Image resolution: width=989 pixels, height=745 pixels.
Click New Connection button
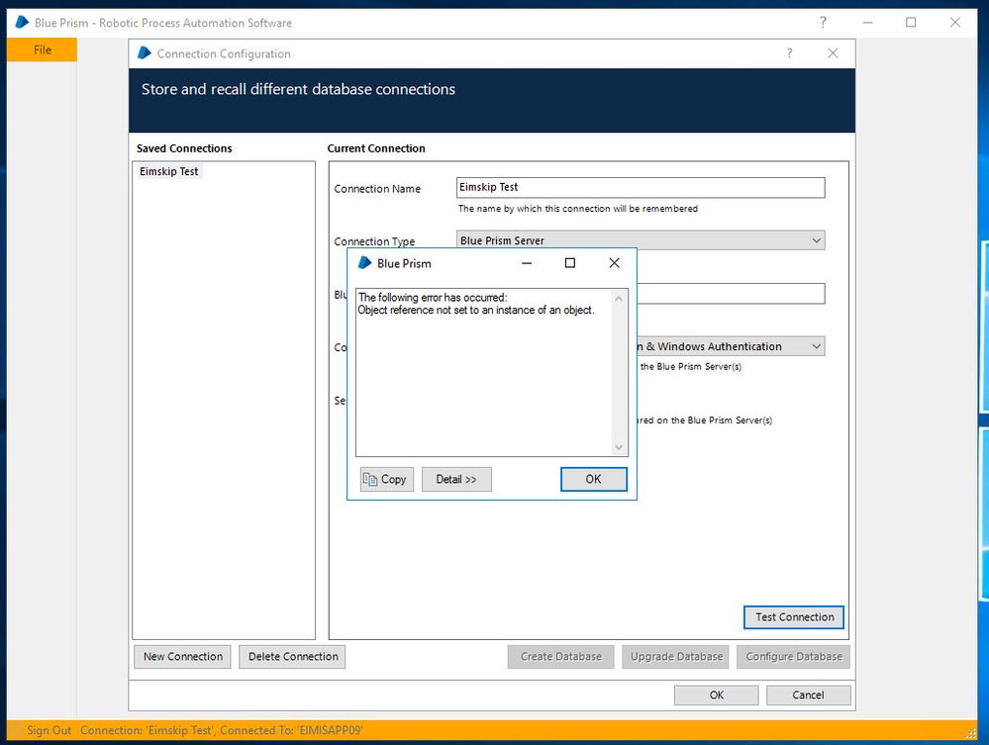[183, 656]
